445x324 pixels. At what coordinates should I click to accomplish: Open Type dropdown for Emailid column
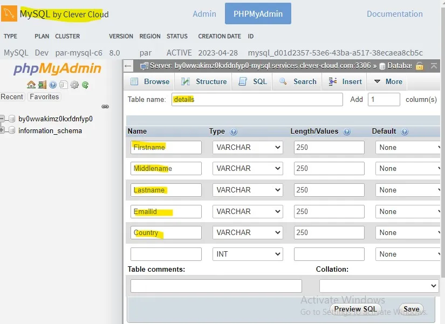248,211
